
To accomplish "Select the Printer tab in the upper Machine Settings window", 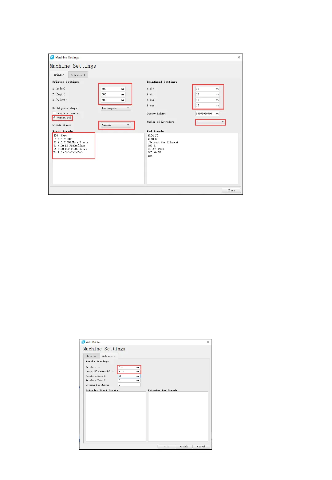I will [59, 75].
